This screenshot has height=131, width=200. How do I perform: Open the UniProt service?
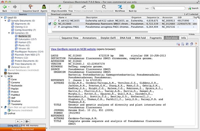click(10, 113)
